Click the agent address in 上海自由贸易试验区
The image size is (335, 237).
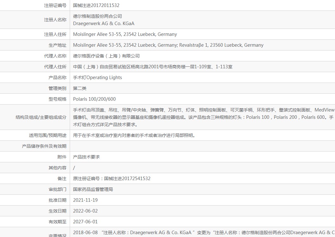[x=153, y=67]
